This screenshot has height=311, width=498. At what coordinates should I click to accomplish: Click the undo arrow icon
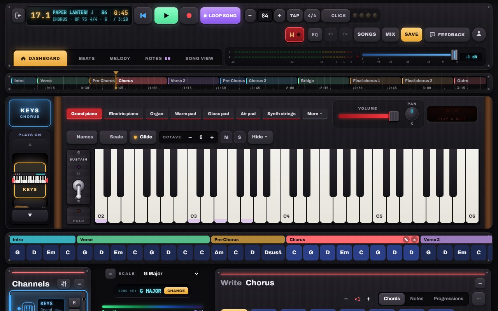[331, 34]
